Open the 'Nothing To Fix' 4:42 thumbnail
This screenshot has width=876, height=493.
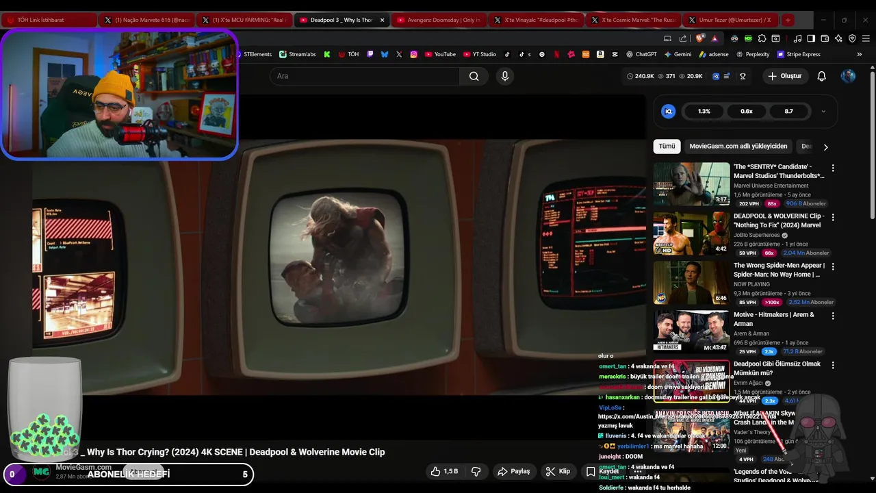(691, 233)
